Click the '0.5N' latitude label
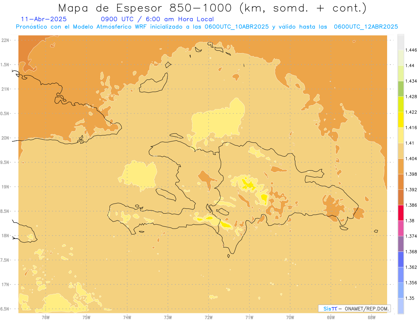The width and height of the screenshot is (417, 322). (5, 114)
